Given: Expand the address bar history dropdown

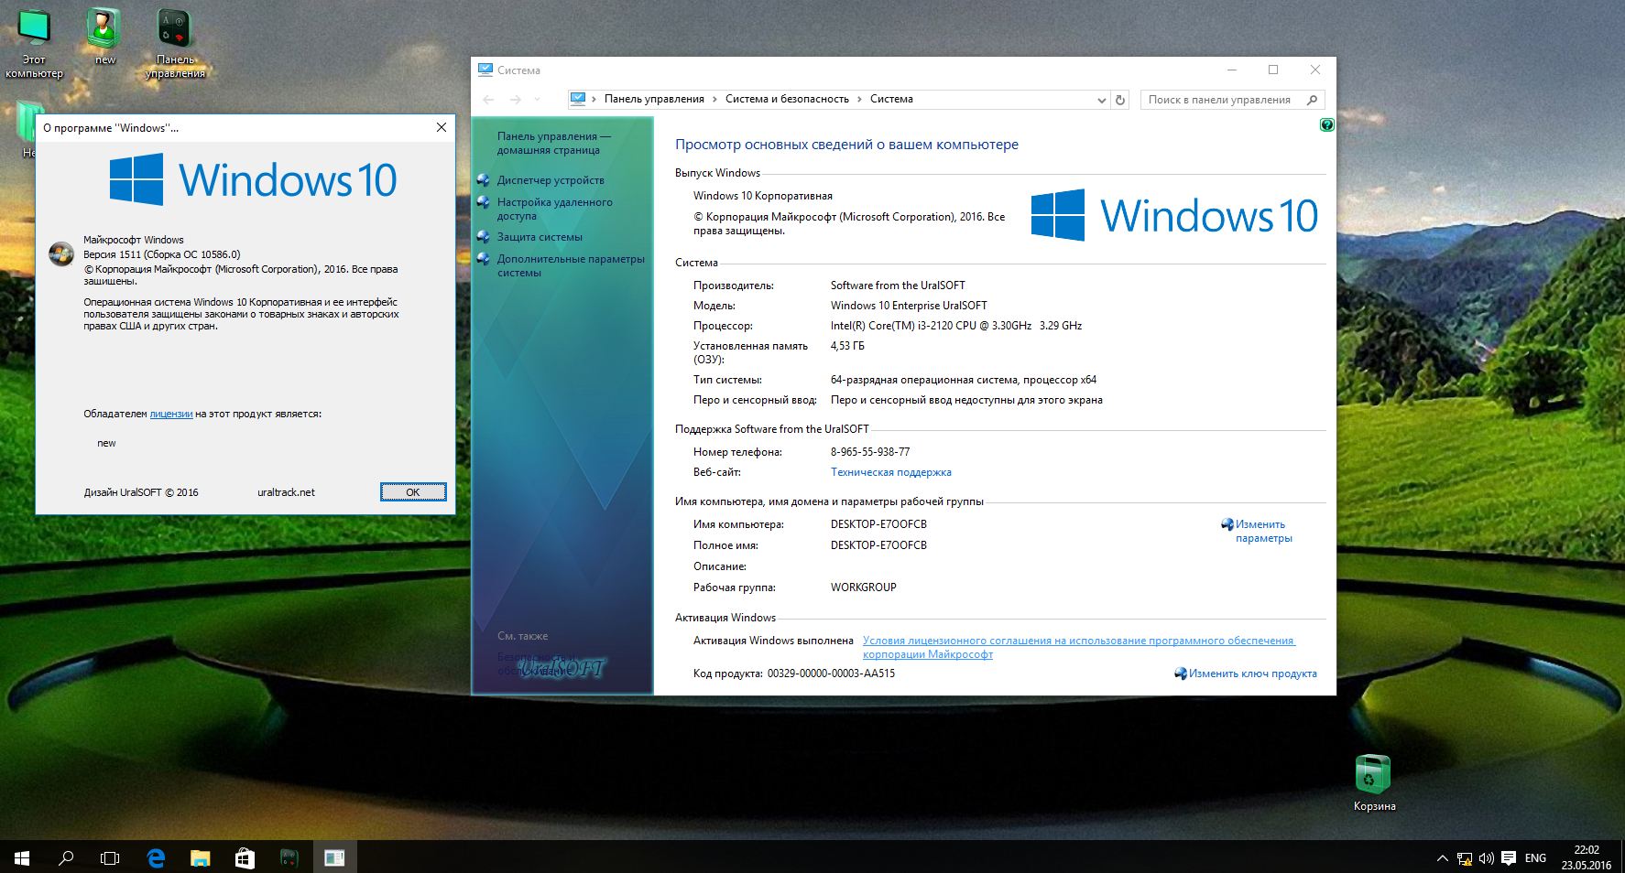Looking at the screenshot, I should tap(1101, 100).
